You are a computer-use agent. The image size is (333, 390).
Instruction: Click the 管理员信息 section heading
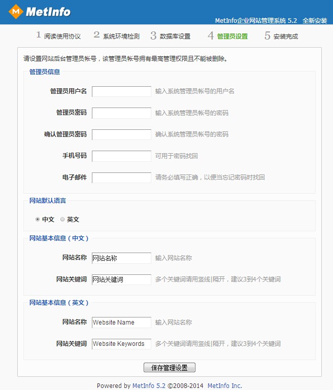[45, 72]
